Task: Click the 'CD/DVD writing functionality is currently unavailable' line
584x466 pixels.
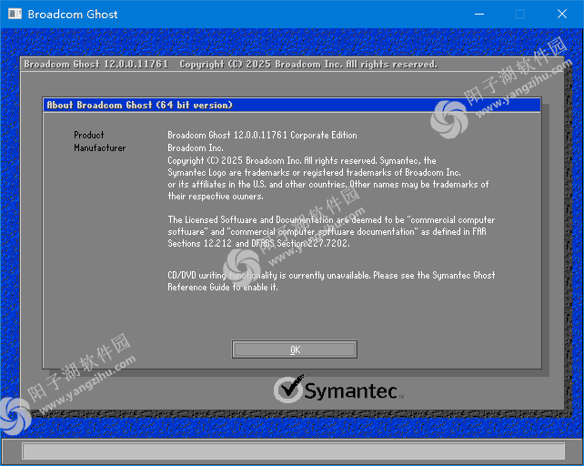Action: [x=331, y=275]
